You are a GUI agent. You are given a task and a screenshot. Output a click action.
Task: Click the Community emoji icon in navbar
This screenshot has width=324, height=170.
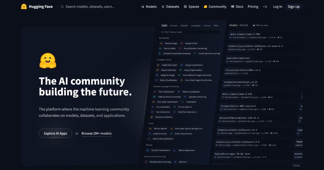205,6
